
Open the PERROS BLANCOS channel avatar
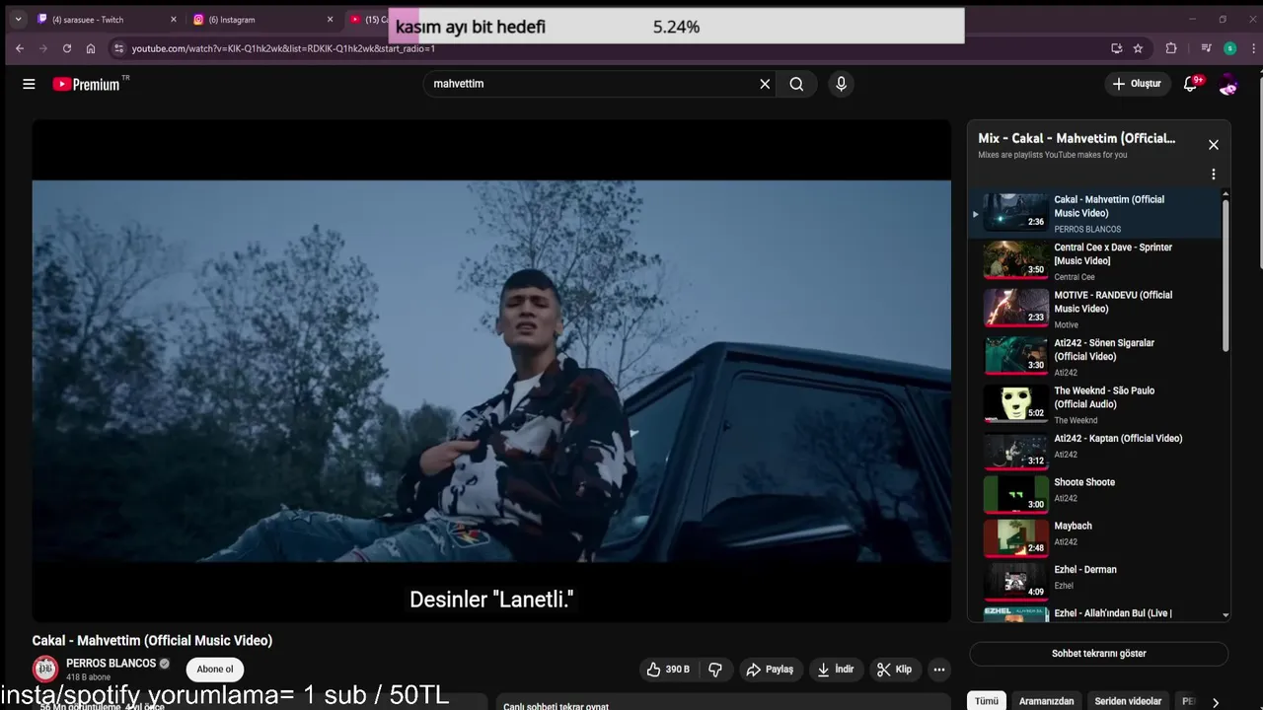45,670
